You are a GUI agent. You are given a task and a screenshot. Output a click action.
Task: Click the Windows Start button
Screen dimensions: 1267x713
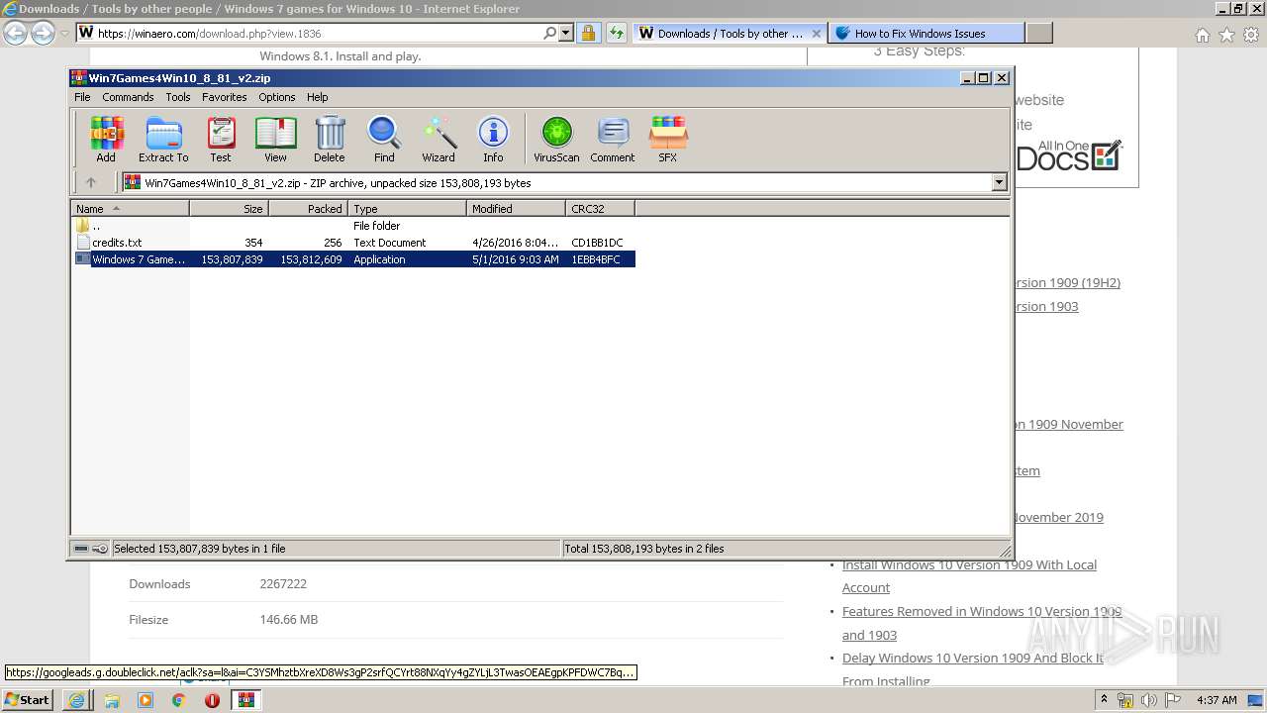click(x=28, y=699)
